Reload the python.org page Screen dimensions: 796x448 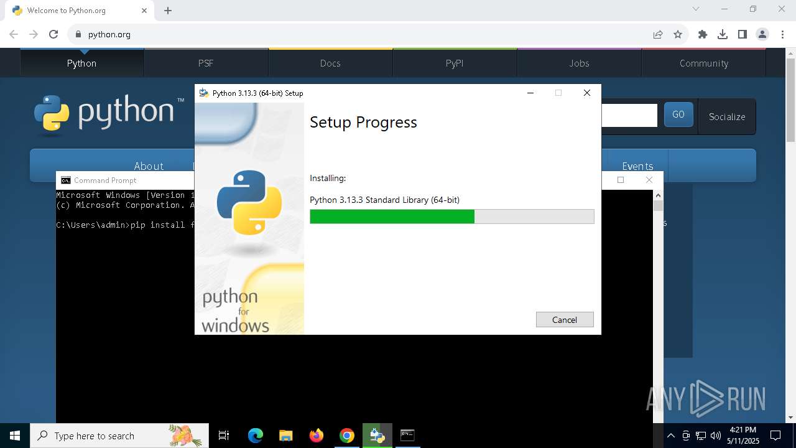(x=53, y=34)
